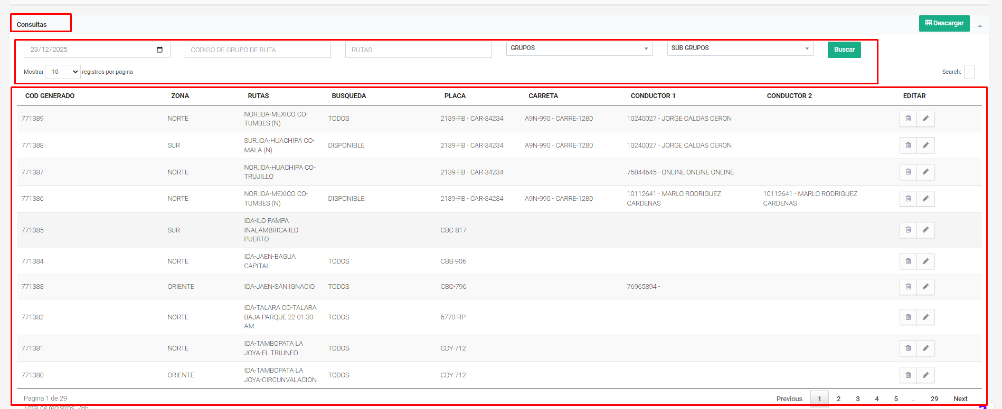The width and height of the screenshot is (1002, 409).
Task: Go to page 2 of results
Action: pyautogui.click(x=838, y=399)
